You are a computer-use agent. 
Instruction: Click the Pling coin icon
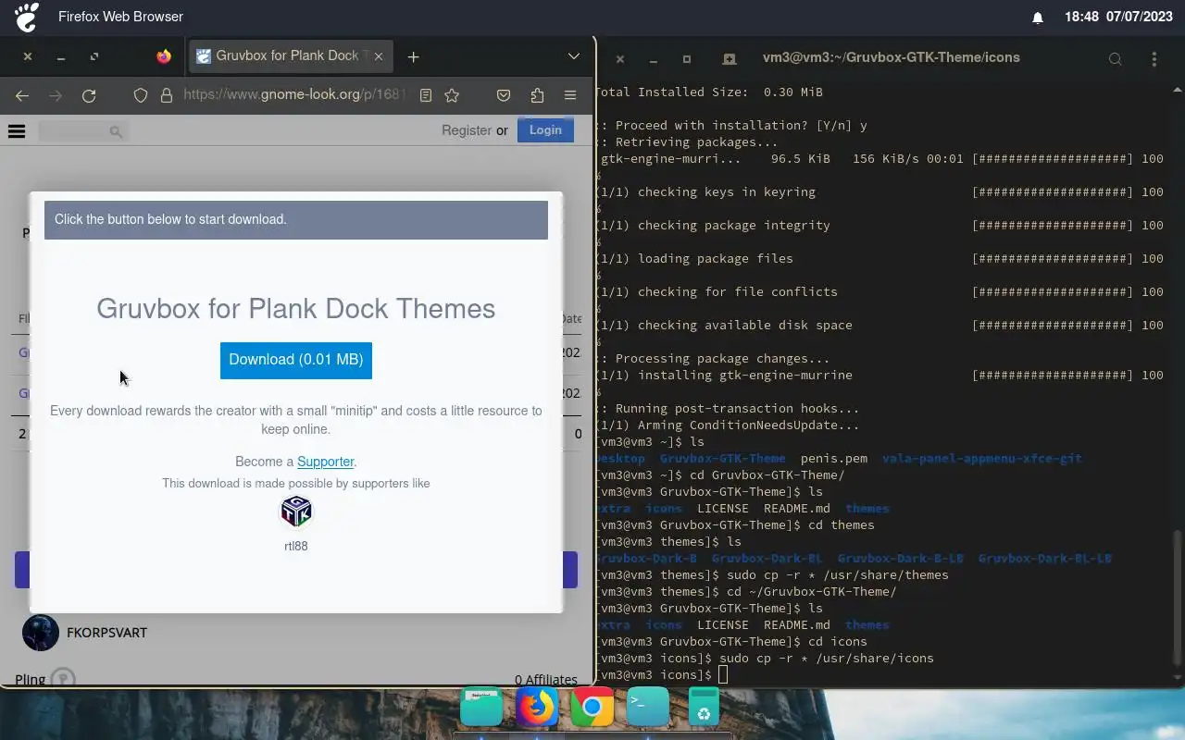[63, 679]
